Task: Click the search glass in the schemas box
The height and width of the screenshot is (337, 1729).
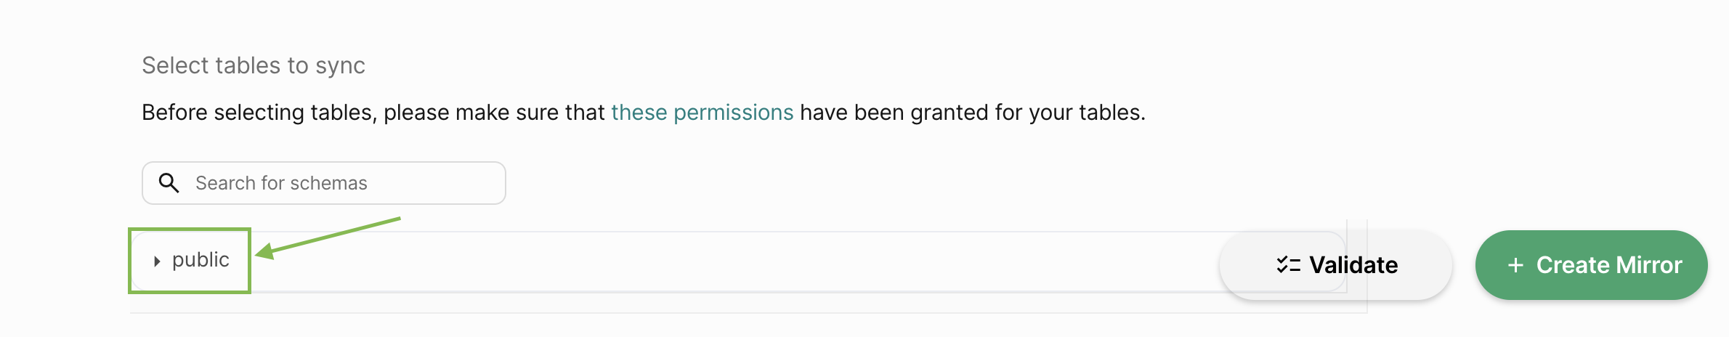Action: [x=169, y=183]
